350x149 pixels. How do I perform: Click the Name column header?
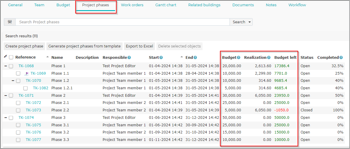point(57,58)
